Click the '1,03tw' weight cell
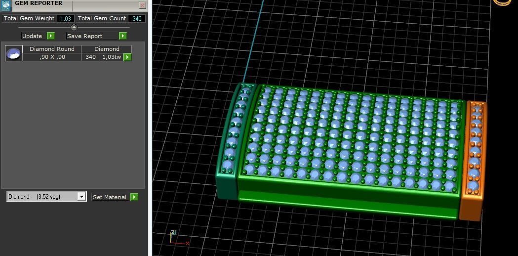Image resolution: width=518 pixels, height=256 pixels. 111,57
